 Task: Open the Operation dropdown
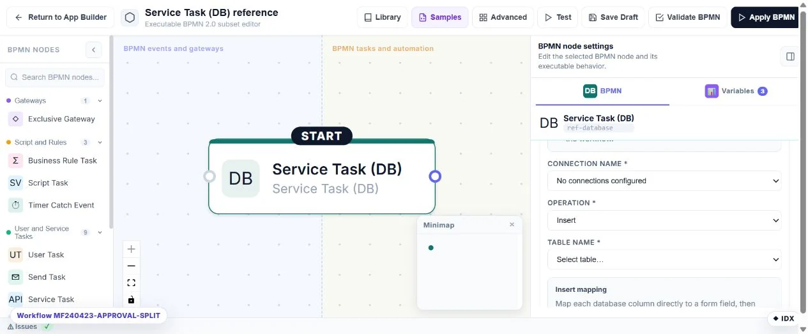tap(664, 220)
